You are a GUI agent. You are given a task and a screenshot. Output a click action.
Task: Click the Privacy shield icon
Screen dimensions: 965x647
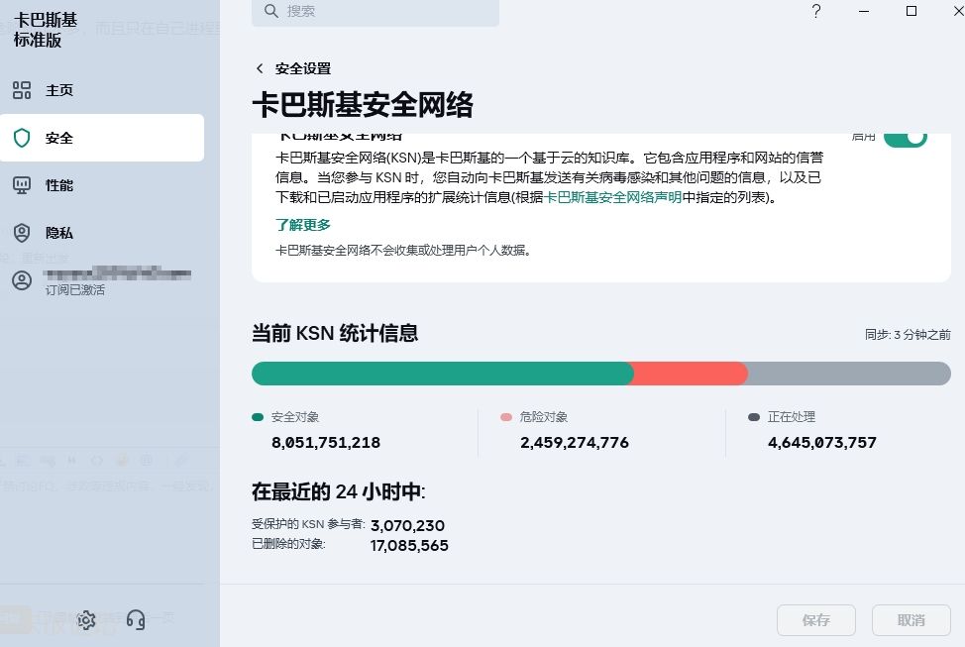(22, 233)
